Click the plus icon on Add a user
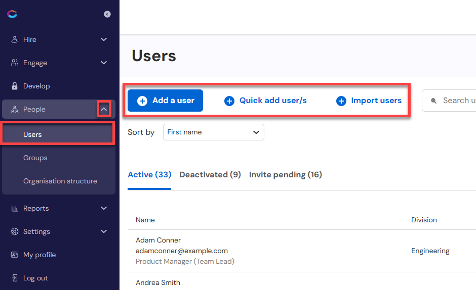The height and width of the screenshot is (290, 476). click(x=142, y=101)
